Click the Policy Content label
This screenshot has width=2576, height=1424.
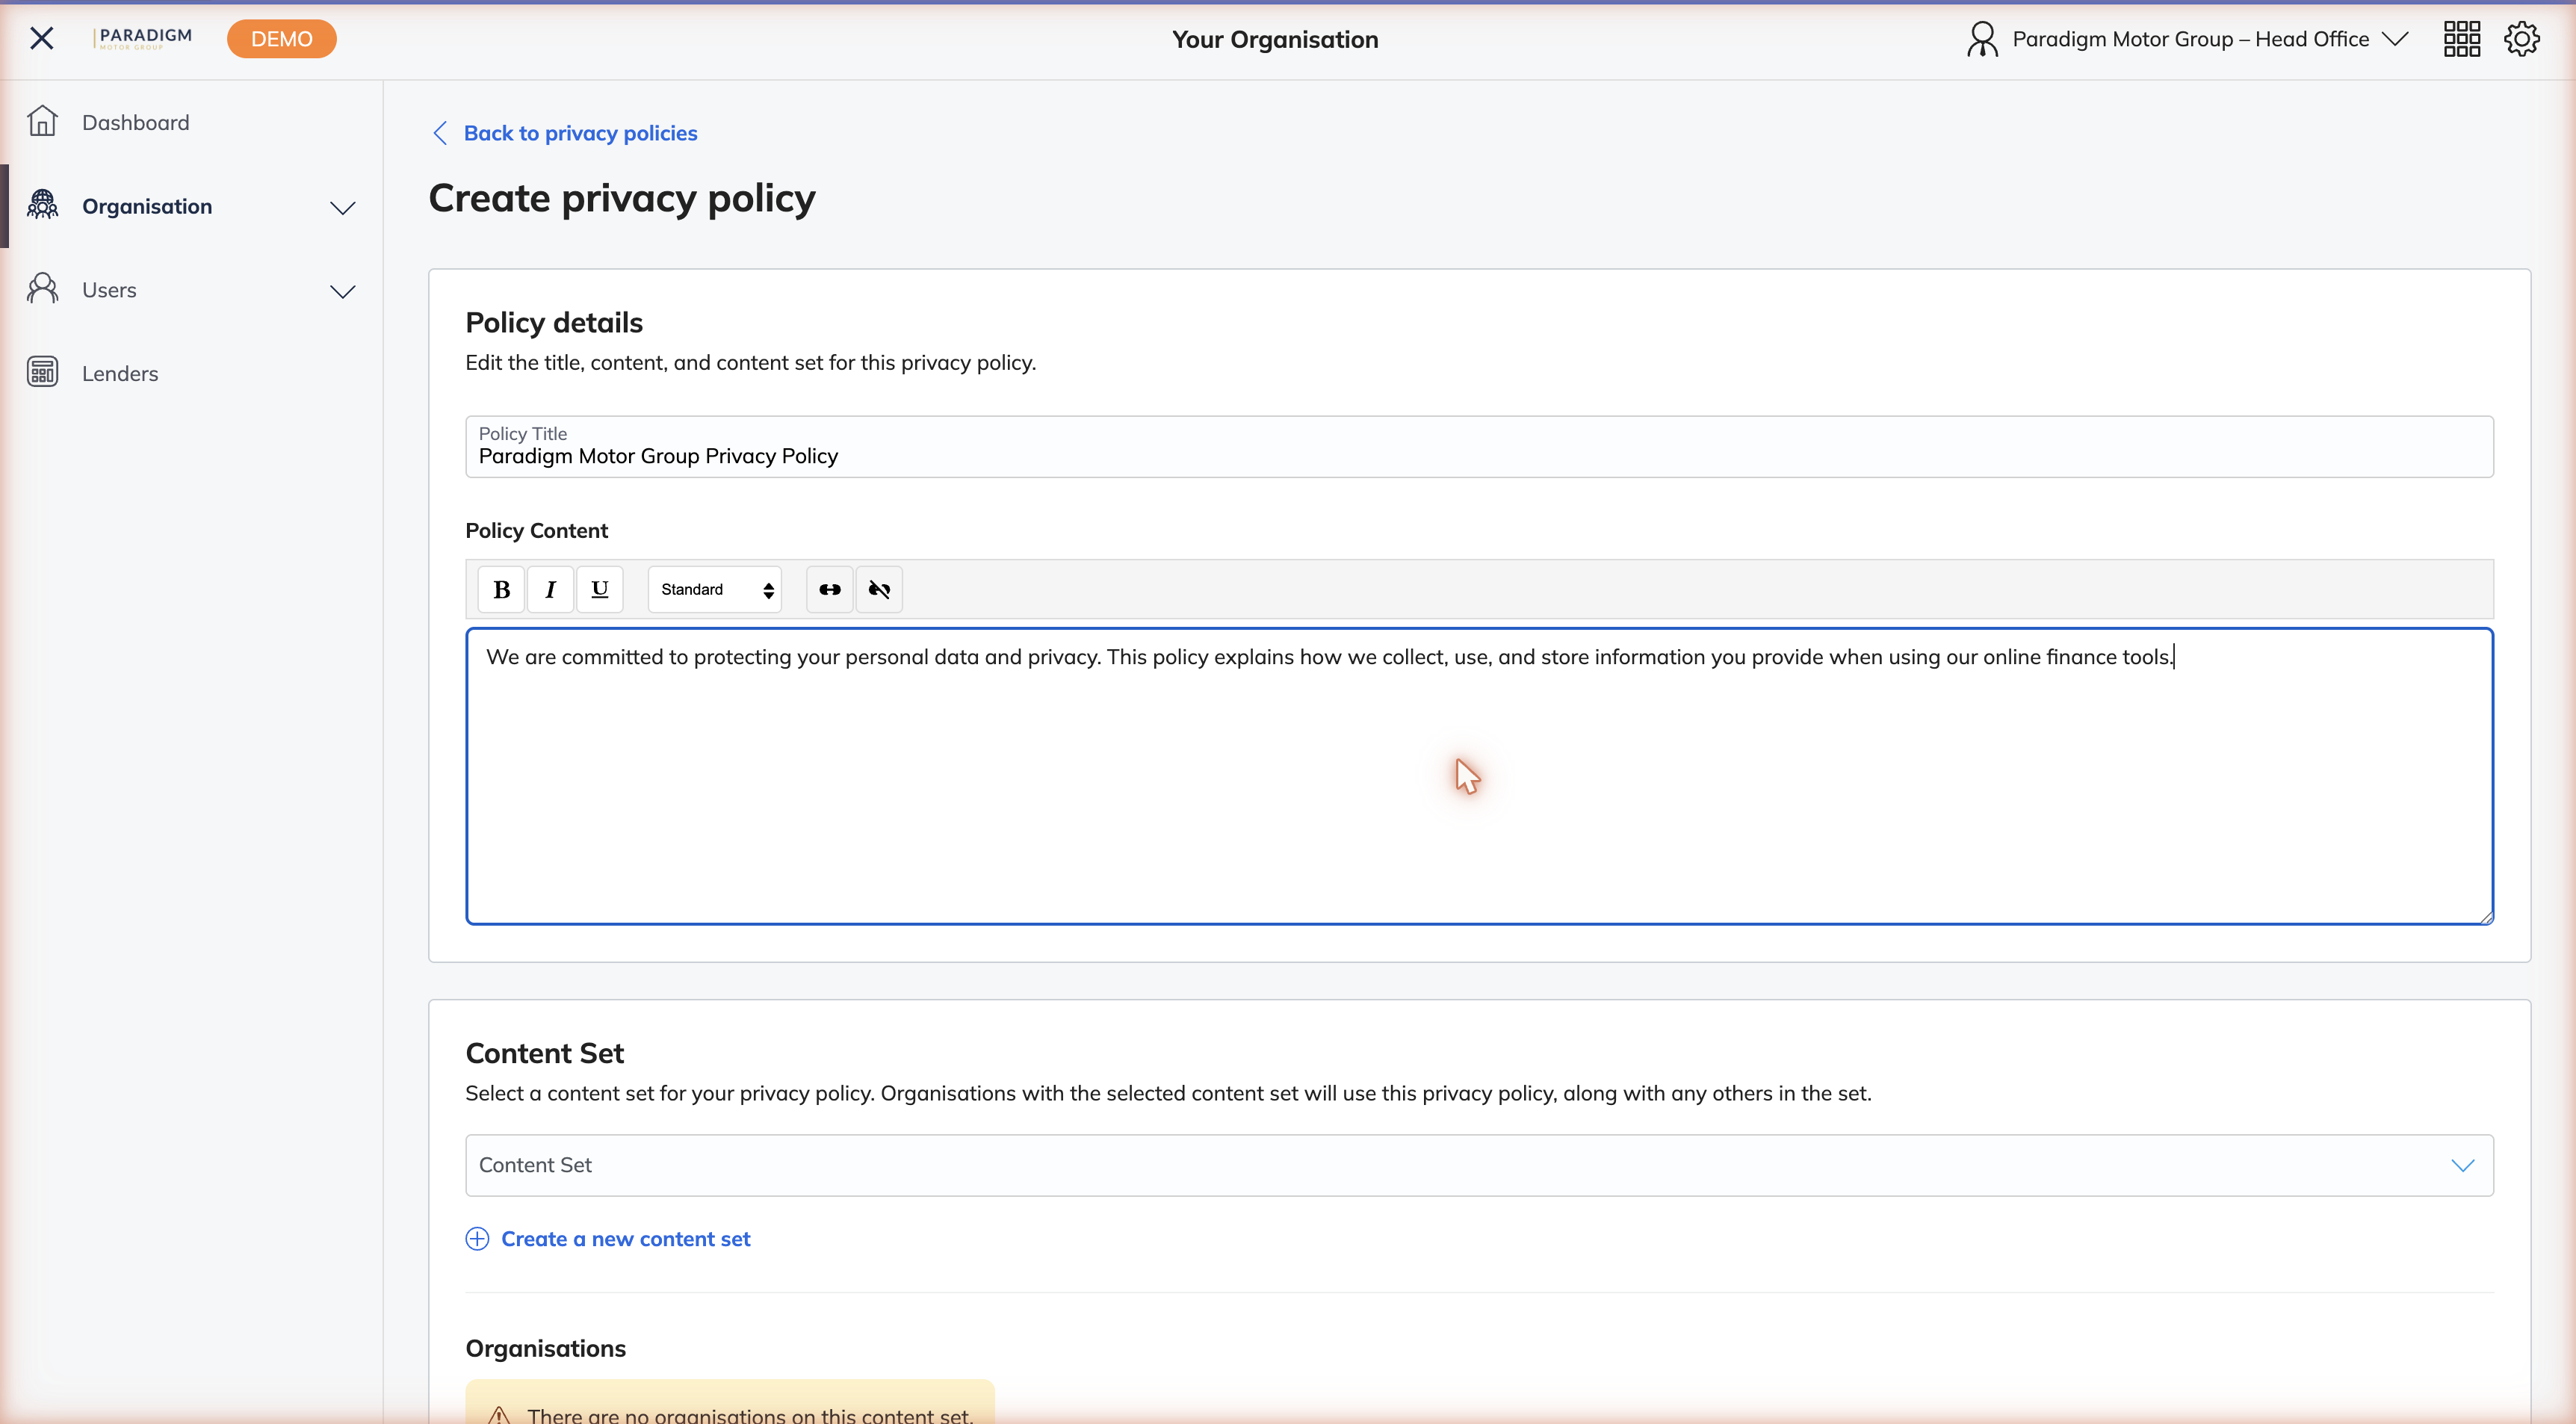[x=536, y=530]
